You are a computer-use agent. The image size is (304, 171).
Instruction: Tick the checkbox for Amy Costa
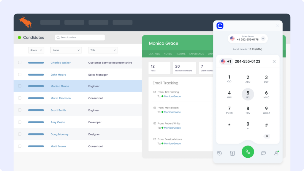pyautogui.click(x=20, y=122)
